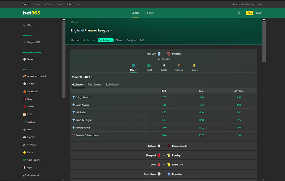Select the Bet Builder tab
Viewport: 285px width, 181px height.
point(106,40)
